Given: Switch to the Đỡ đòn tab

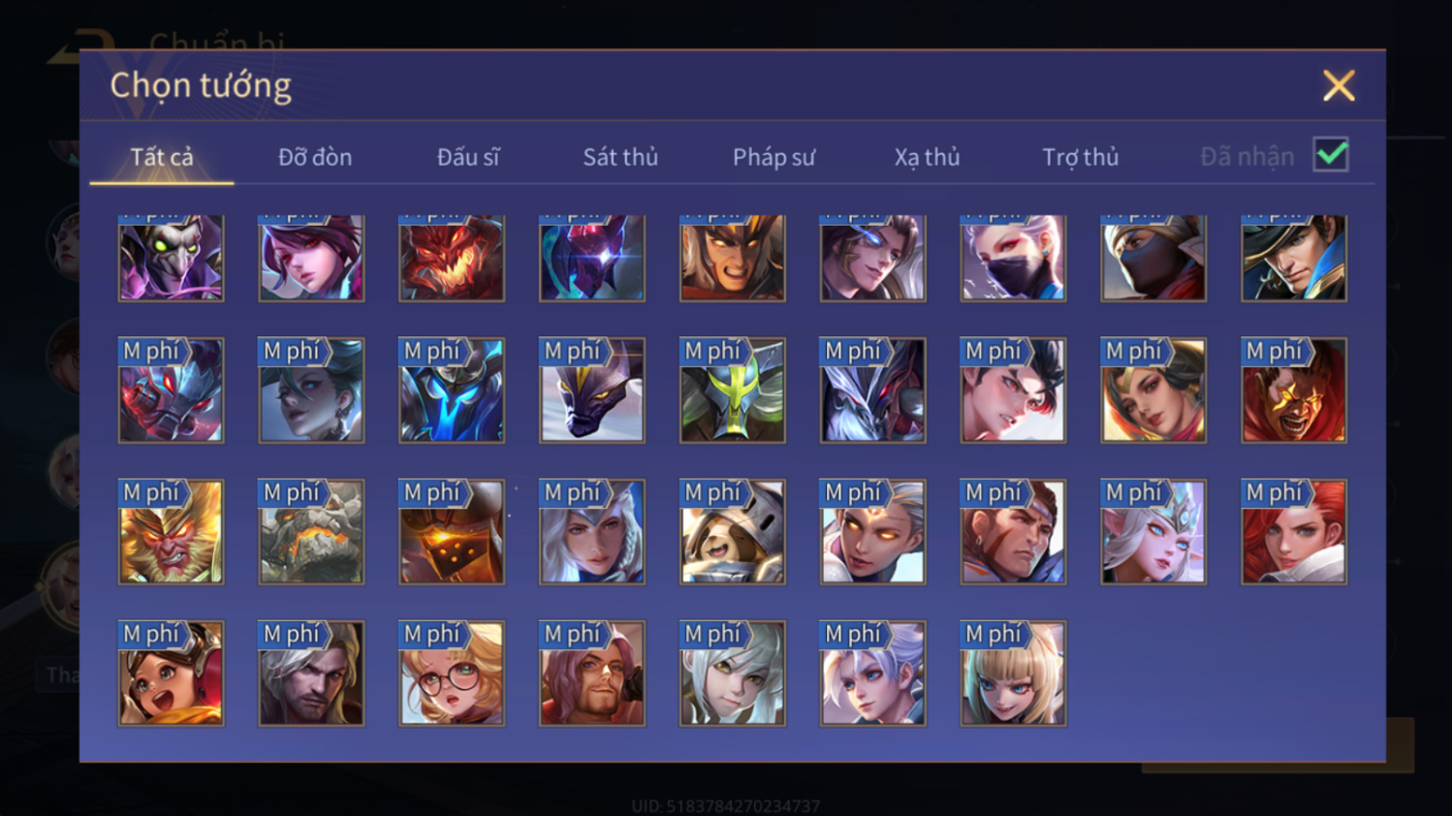Looking at the screenshot, I should 315,157.
